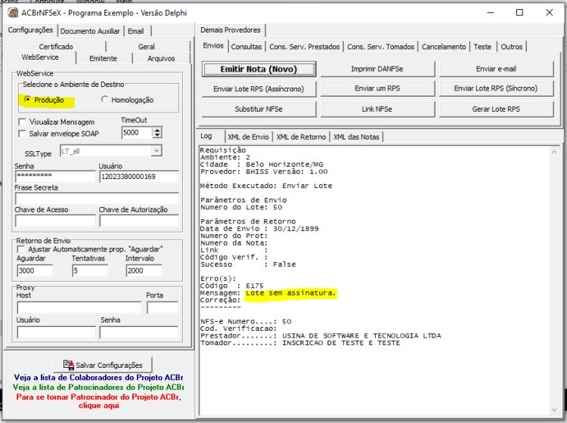Check Ajustar Automaticamente prop. Aguardar

pos(21,249)
